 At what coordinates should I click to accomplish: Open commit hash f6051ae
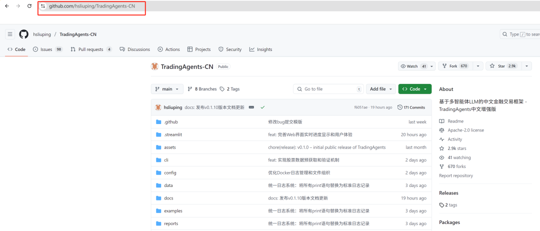[360, 107]
